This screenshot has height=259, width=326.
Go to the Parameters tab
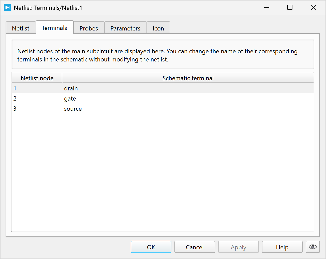click(x=125, y=28)
